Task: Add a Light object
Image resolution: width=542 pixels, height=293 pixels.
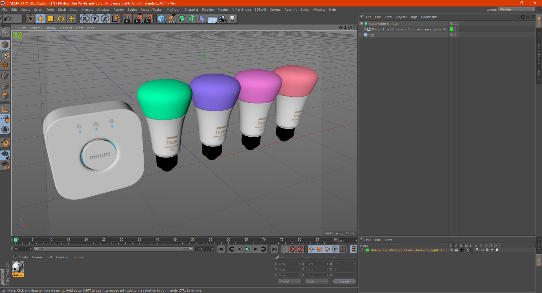Action: click(232, 19)
